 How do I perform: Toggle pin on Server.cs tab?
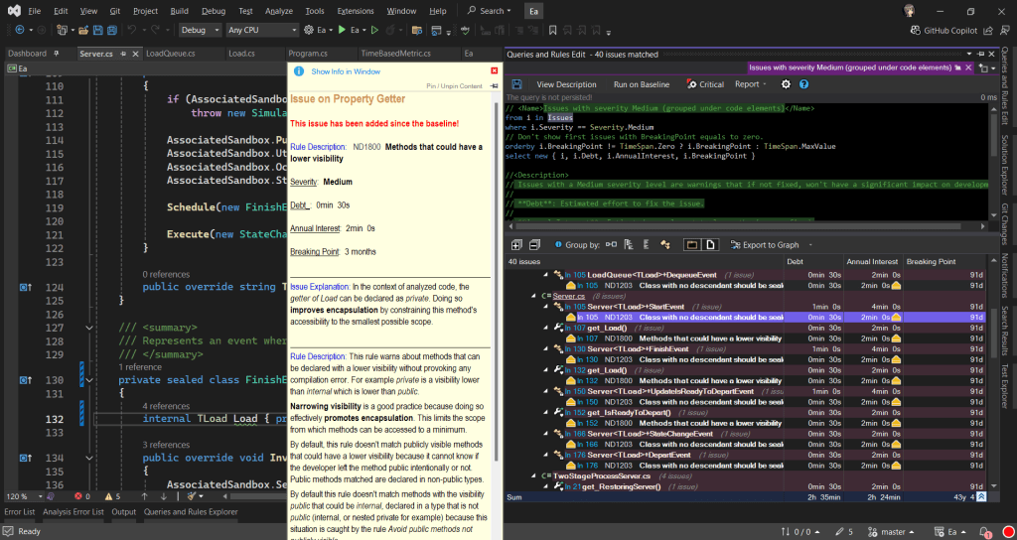pyautogui.click(x=124, y=54)
